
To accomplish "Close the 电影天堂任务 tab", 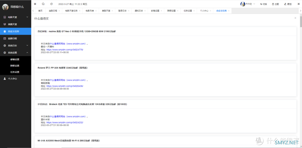I will point(79,11).
